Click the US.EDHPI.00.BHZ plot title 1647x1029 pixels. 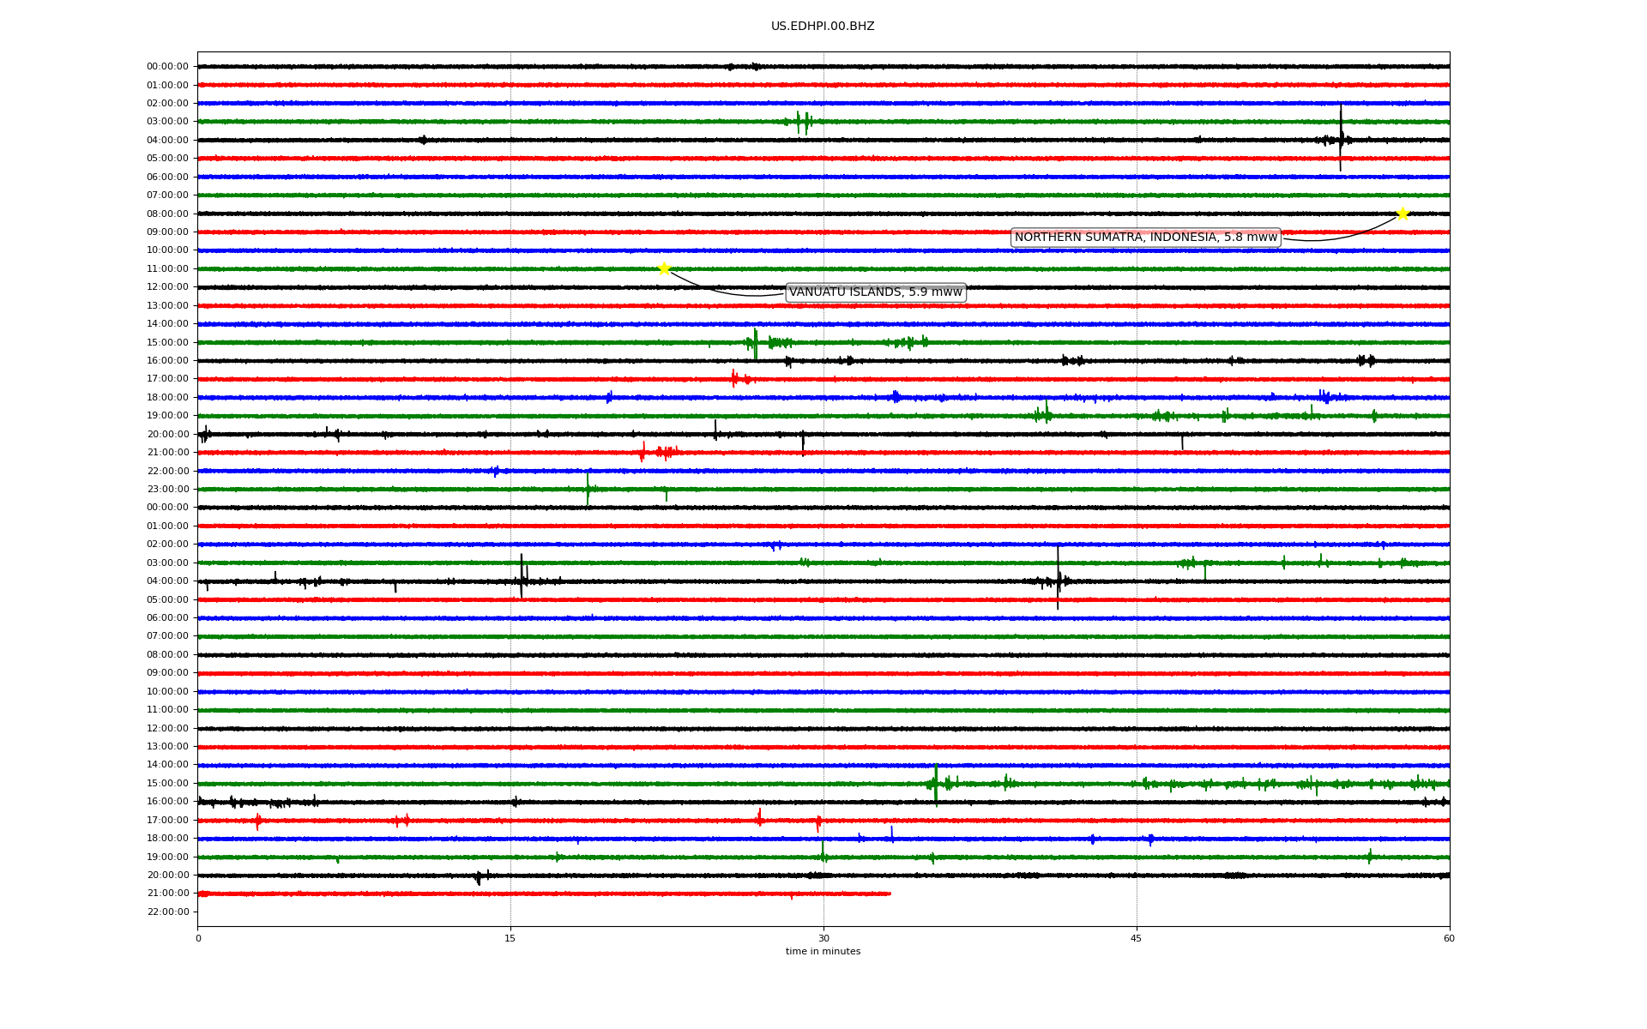point(823,27)
